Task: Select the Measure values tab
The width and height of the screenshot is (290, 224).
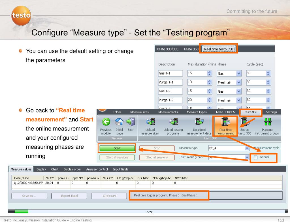Action: click(21, 169)
